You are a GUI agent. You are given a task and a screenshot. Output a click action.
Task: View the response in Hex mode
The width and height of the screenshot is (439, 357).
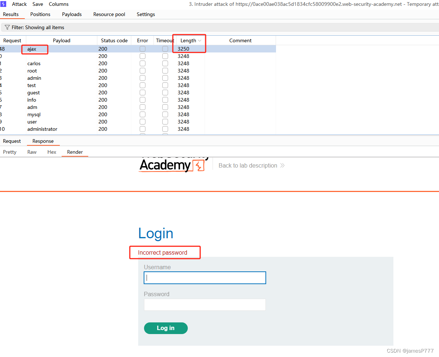[x=51, y=152]
